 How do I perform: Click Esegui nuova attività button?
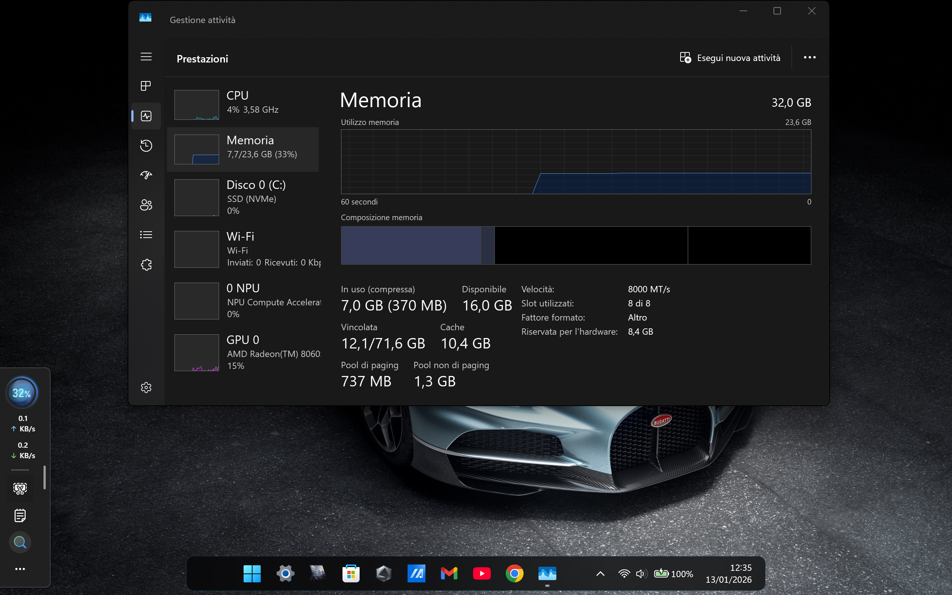[x=730, y=58]
